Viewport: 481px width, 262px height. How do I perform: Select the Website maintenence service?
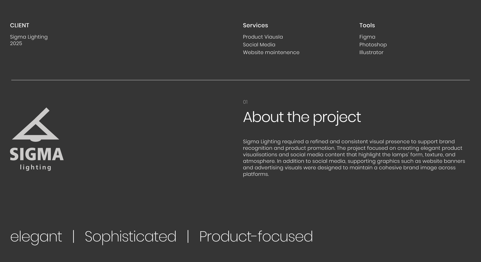tap(271, 52)
